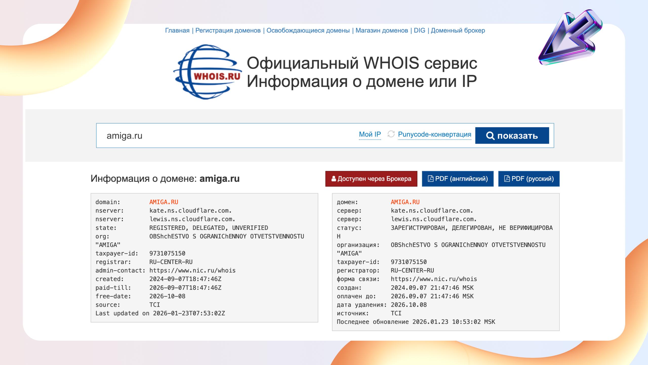
Task: Click AMIGA.RU domain value in English block
Action: pyautogui.click(x=164, y=202)
